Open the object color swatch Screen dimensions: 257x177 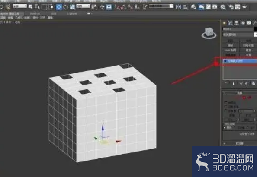tap(256, 29)
